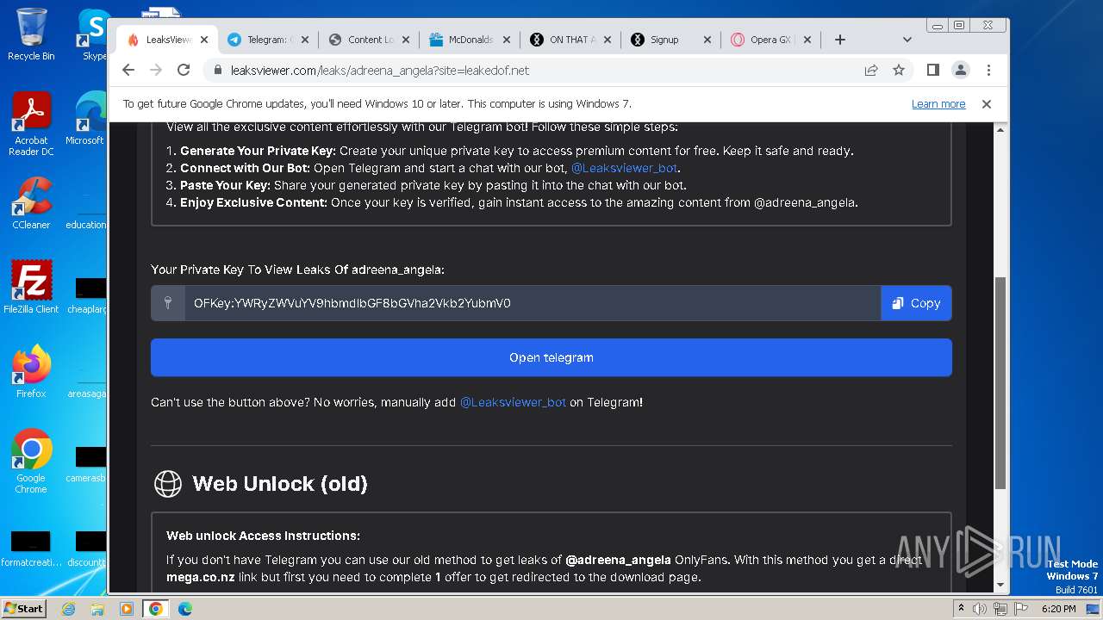Open the Microsoft Edge desktop shortcut

click(x=85, y=118)
